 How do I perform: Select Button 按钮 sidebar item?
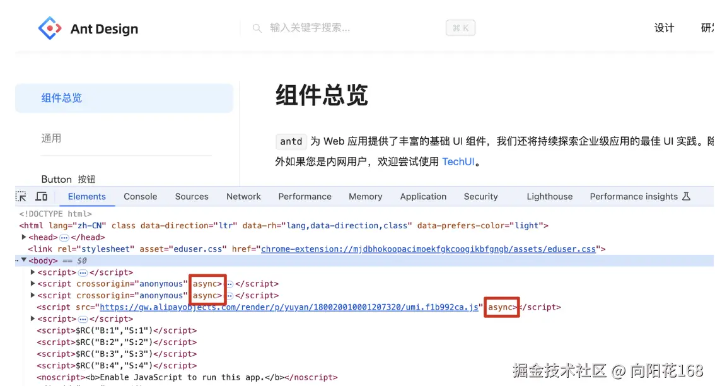(x=68, y=179)
